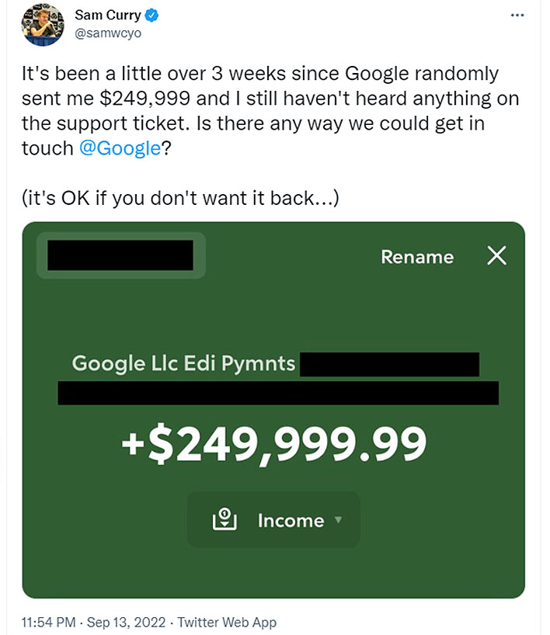Open the Twitter Web App source link
The image size is (550, 635).
227,622
